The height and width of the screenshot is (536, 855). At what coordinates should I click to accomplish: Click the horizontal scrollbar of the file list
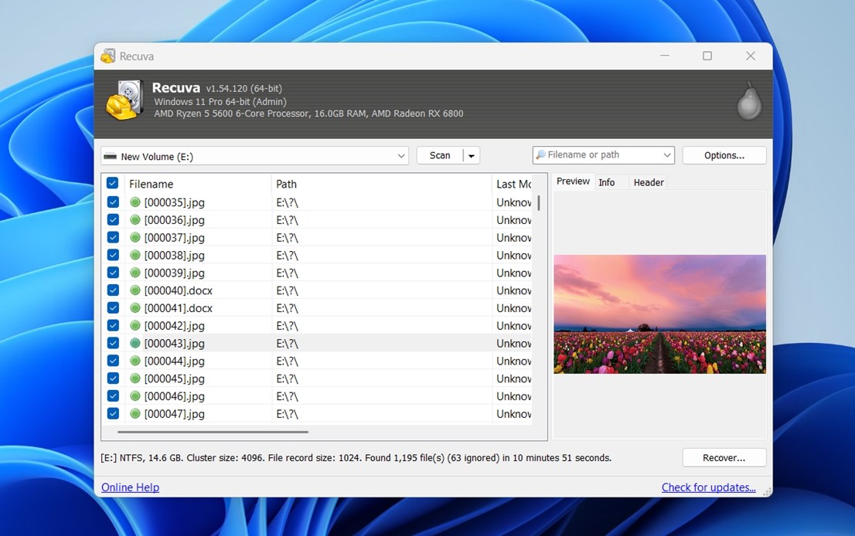click(x=213, y=432)
